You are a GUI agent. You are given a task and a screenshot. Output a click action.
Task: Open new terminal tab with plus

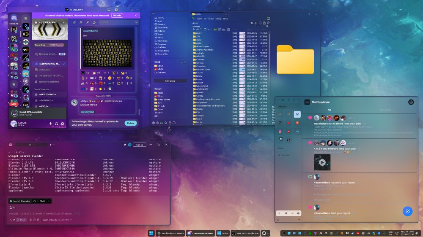(x=50, y=145)
